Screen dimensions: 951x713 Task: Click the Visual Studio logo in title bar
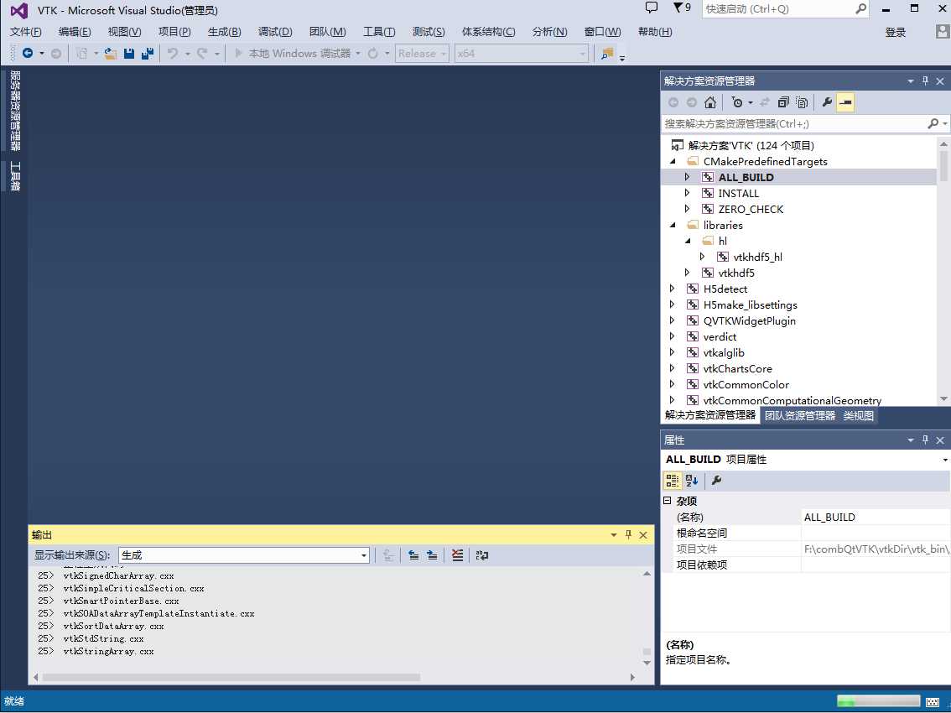[x=18, y=10]
